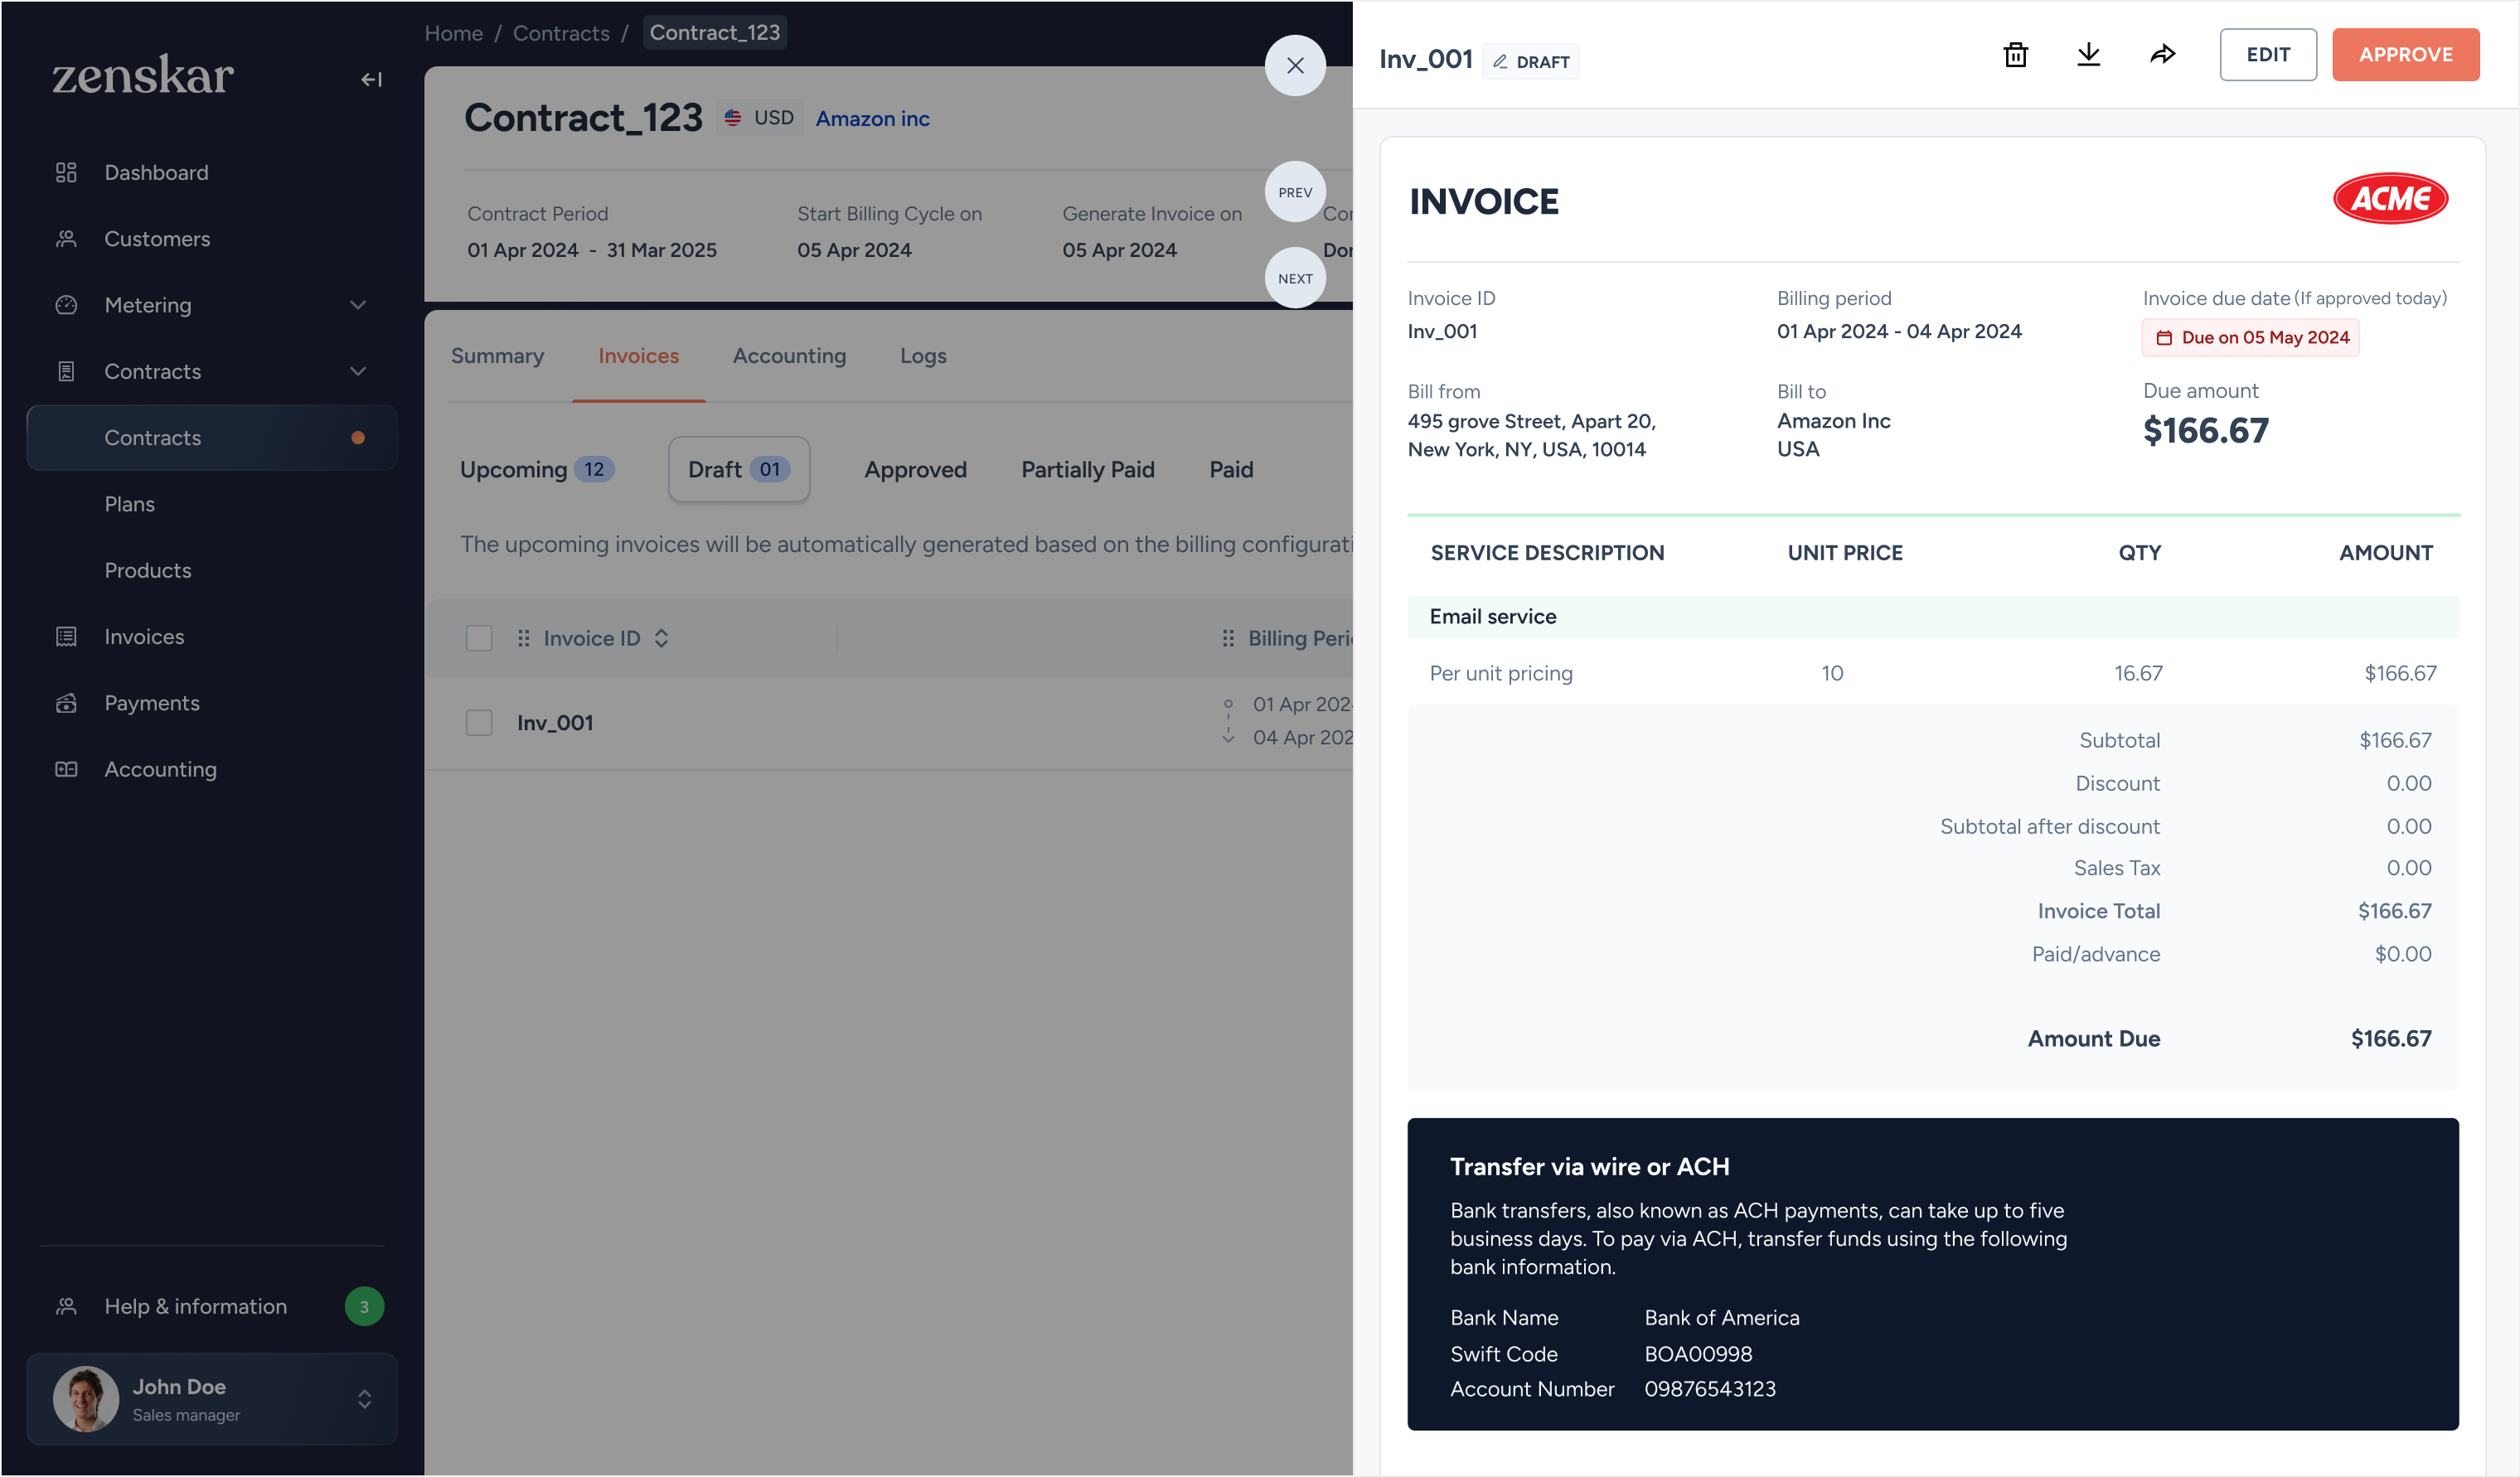Image resolution: width=2520 pixels, height=1477 pixels.
Task: Open the Contracts sub-item in the sidebar
Action: click(x=212, y=438)
